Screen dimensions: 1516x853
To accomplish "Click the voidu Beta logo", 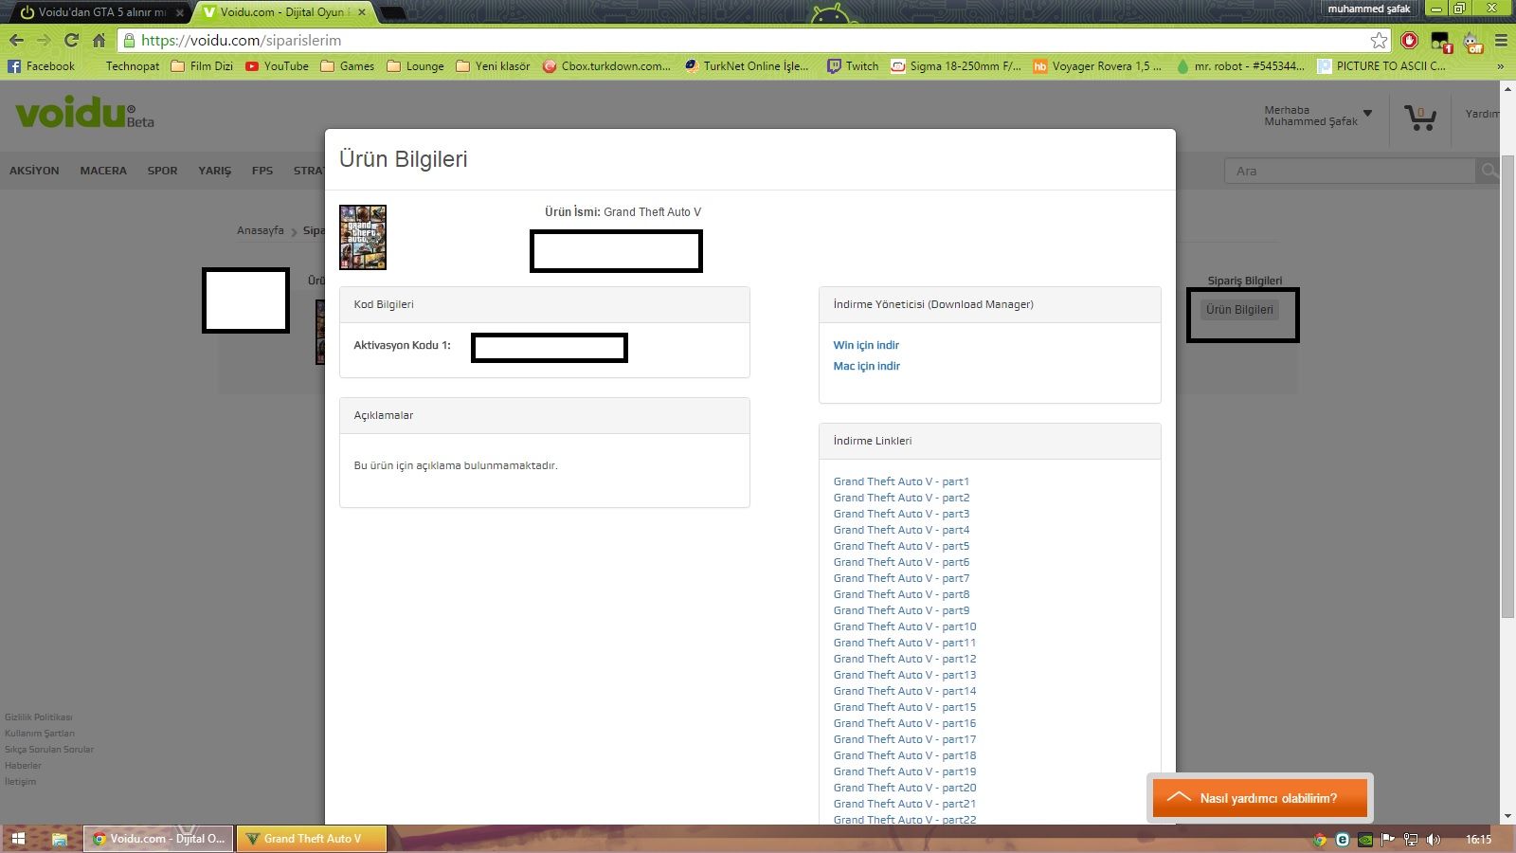I will point(84,114).
